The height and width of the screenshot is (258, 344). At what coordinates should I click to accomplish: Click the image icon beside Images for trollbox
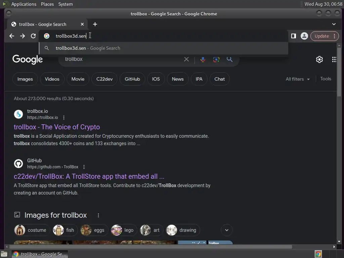pyautogui.click(x=17, y=215)
